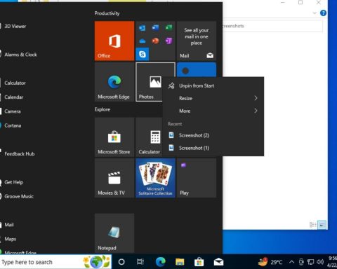Open Excel in the Office apps folder tile
The image size is (337, 269).
(168, 28)
